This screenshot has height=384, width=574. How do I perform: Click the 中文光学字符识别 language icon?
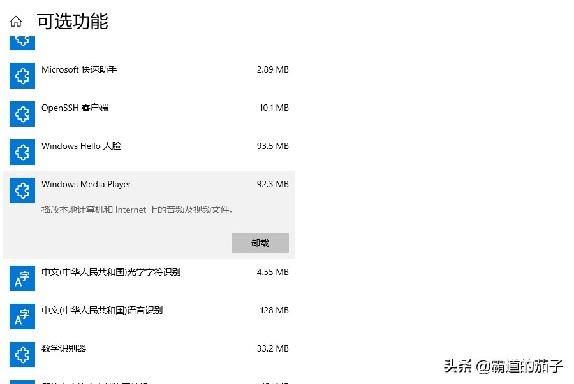click(x=22, y=278)
